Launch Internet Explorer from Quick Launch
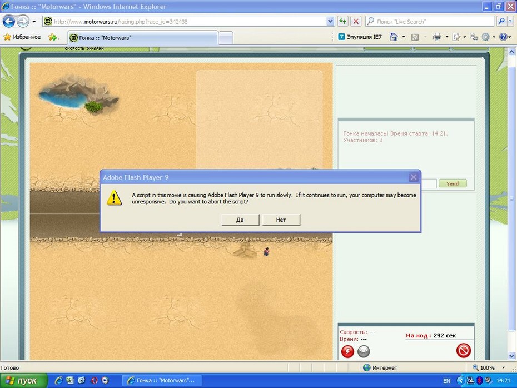This screenshot has width=517, height=388. 58,380
